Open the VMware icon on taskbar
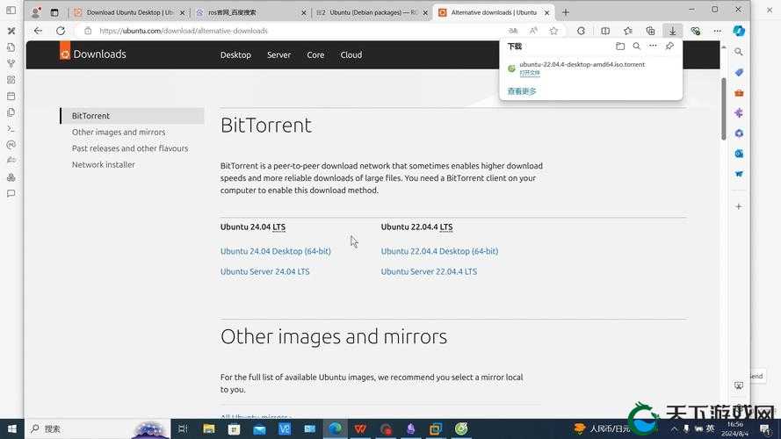Screen dimensions: 781x439 click(436, 428)
